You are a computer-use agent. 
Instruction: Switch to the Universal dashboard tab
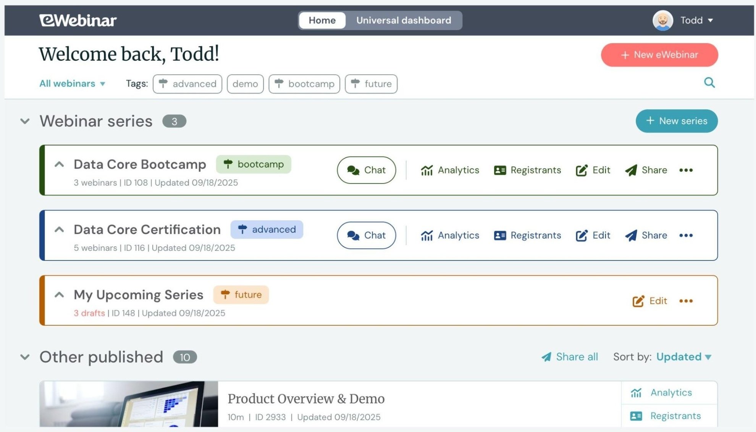tap(404, 20)
